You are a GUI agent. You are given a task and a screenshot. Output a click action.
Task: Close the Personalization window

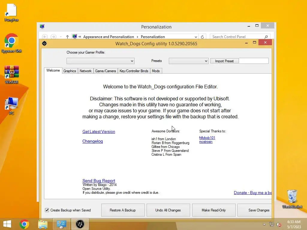click(267, 26)
